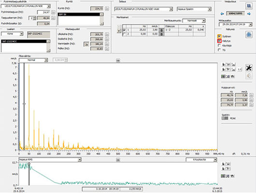Image resolution: width=256 pixels, height=193 pixels.
Task: Click the marker type icon in marker row 1
Action: (x=161, y=30)
